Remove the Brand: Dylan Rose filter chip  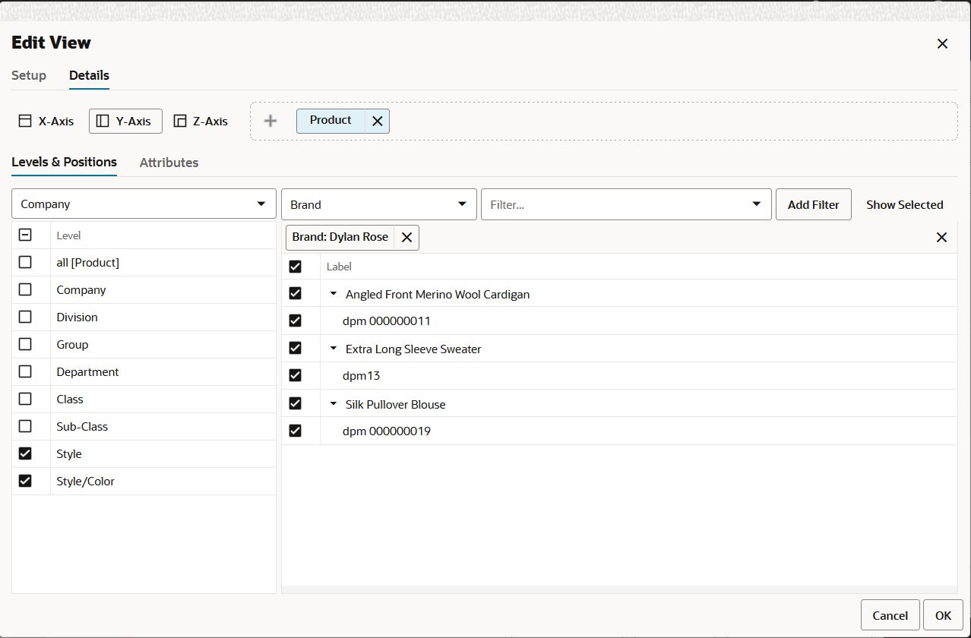406,237
